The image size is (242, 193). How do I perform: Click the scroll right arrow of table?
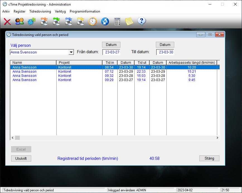(217, 138)
